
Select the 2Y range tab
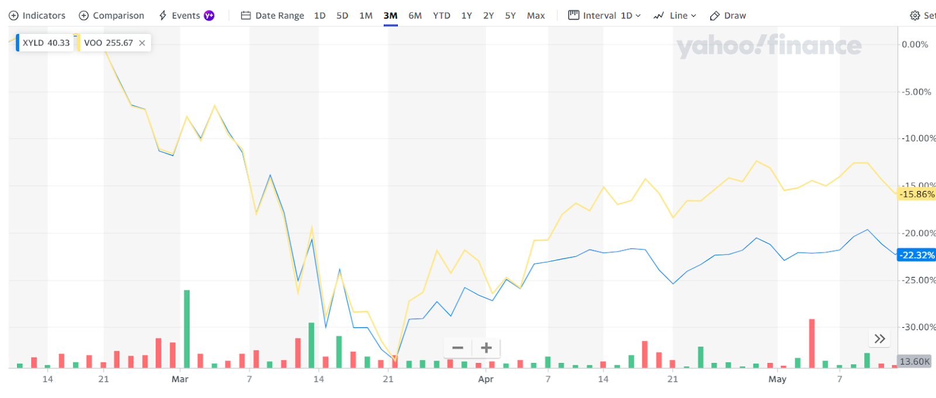pyautogui.click(x=488, y=16)
